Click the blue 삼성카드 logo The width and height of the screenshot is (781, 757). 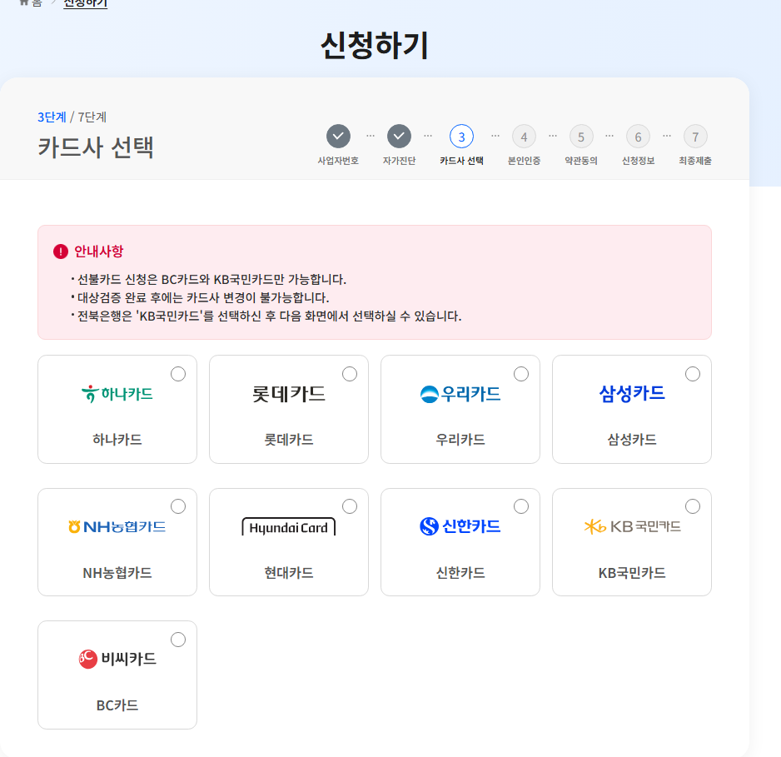pyautogui.click(x=632, y=393)
